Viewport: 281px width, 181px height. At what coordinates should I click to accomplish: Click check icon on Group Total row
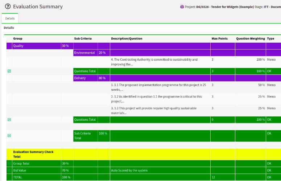point(9,164)
